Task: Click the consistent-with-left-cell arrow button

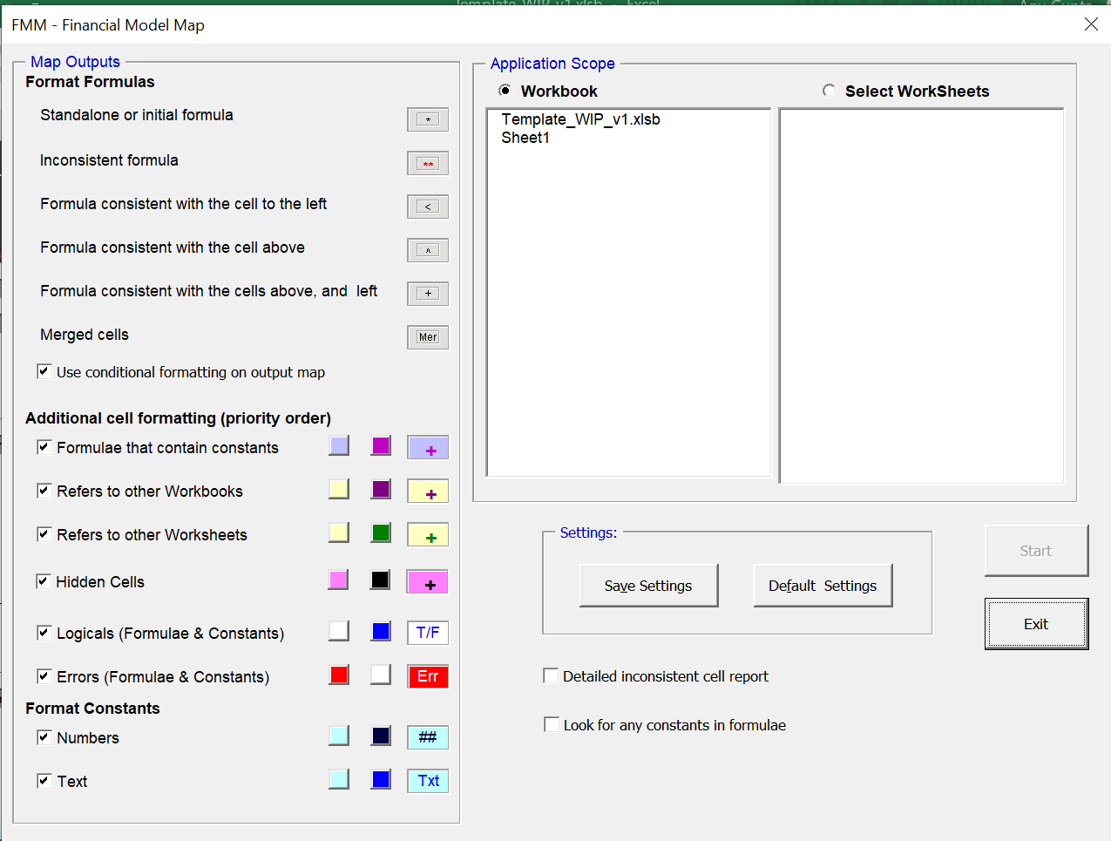Action: (428, 207)
